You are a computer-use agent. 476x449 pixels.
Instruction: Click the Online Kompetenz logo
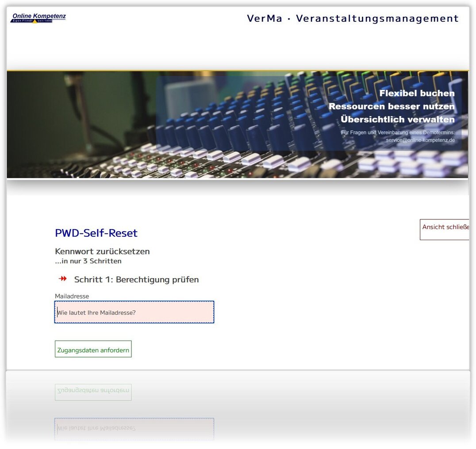click(38, 18)
